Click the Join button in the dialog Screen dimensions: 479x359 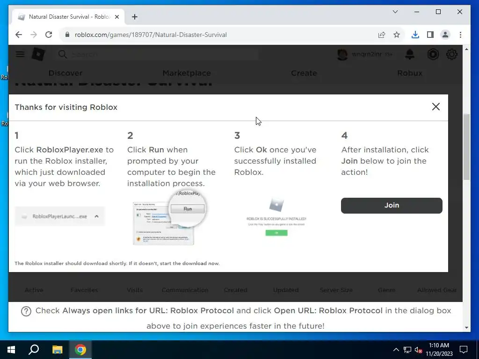392,206
